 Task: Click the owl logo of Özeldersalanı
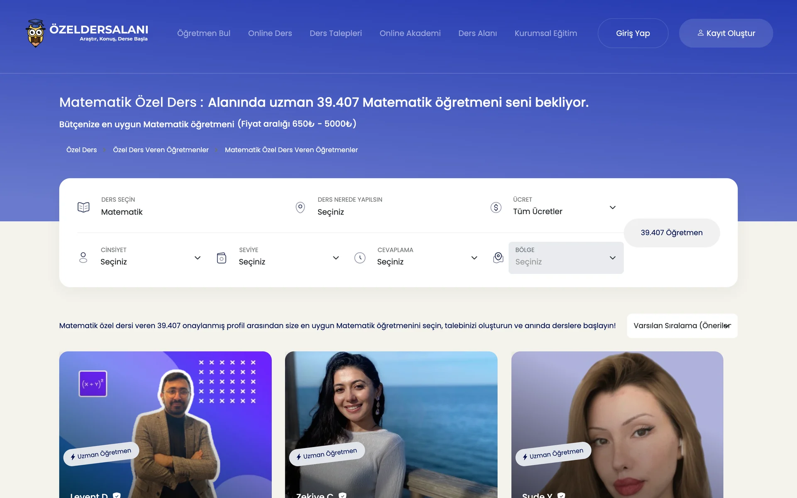coord(35,33)
